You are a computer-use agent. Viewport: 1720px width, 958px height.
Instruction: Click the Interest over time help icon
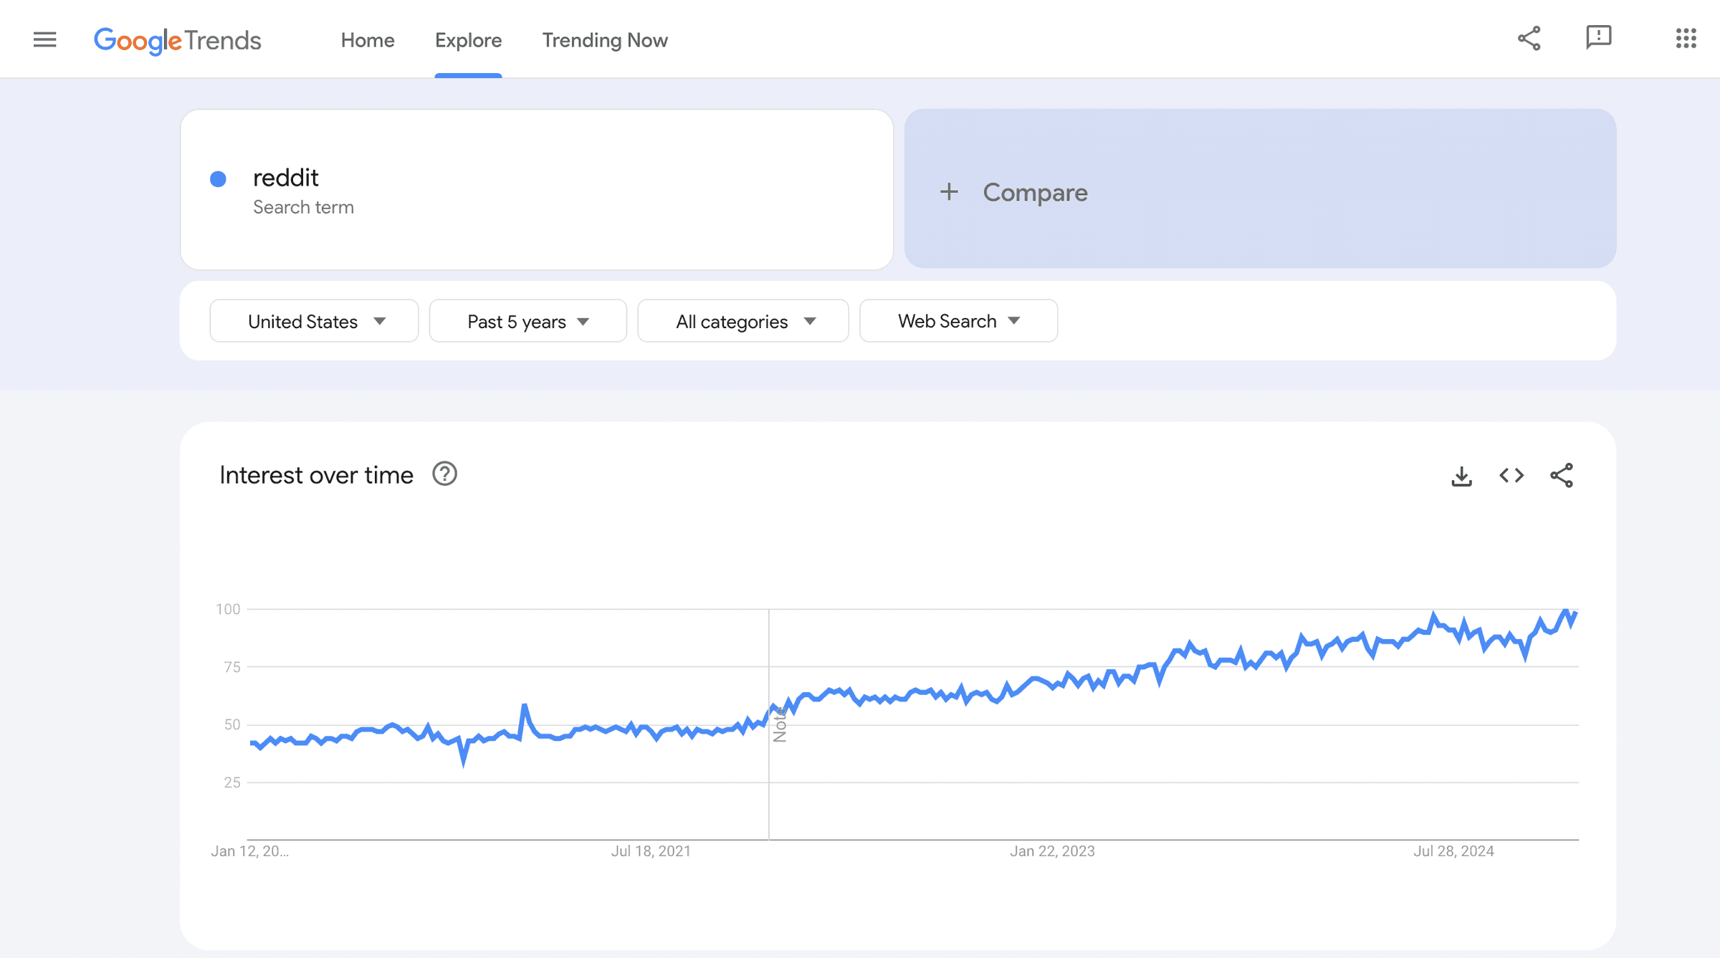point(444,474)
